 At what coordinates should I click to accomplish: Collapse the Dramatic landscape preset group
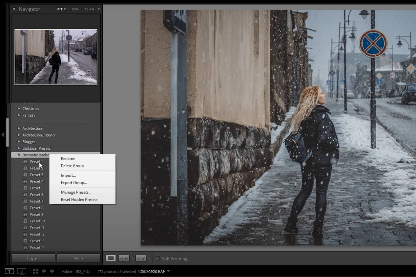[19, 155]
